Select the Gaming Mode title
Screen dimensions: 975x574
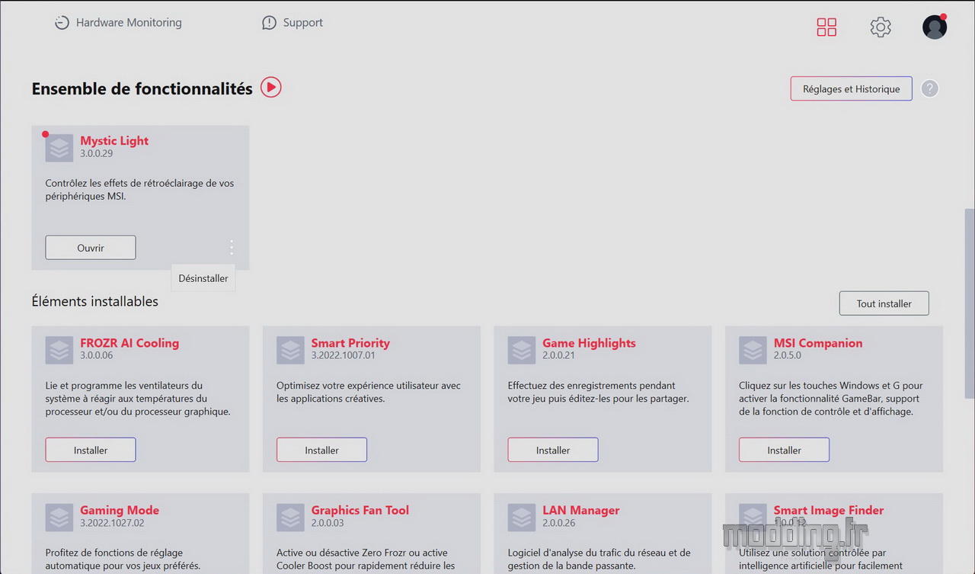pyautogui.click(x=120, y=511)
